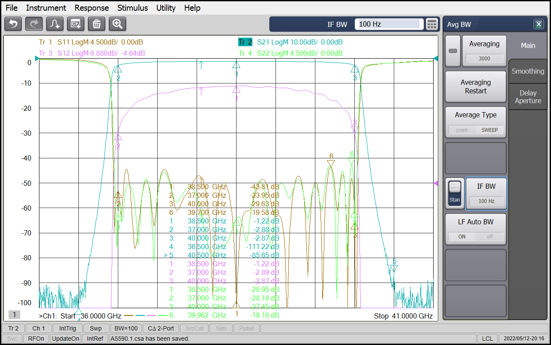
Task: Click the IF BW 100 Hz softkey
Action: [486, 193]
